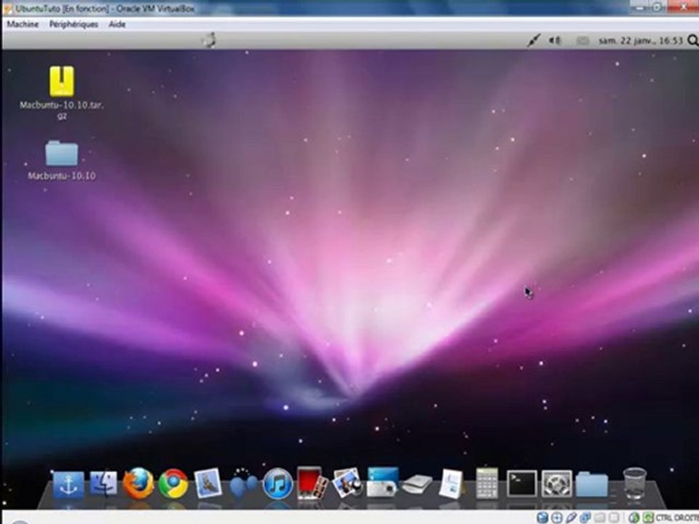The width and height of the screenshot is (699, 524).
Task: Open the Trash in the dock
Action: coord(634,483)
